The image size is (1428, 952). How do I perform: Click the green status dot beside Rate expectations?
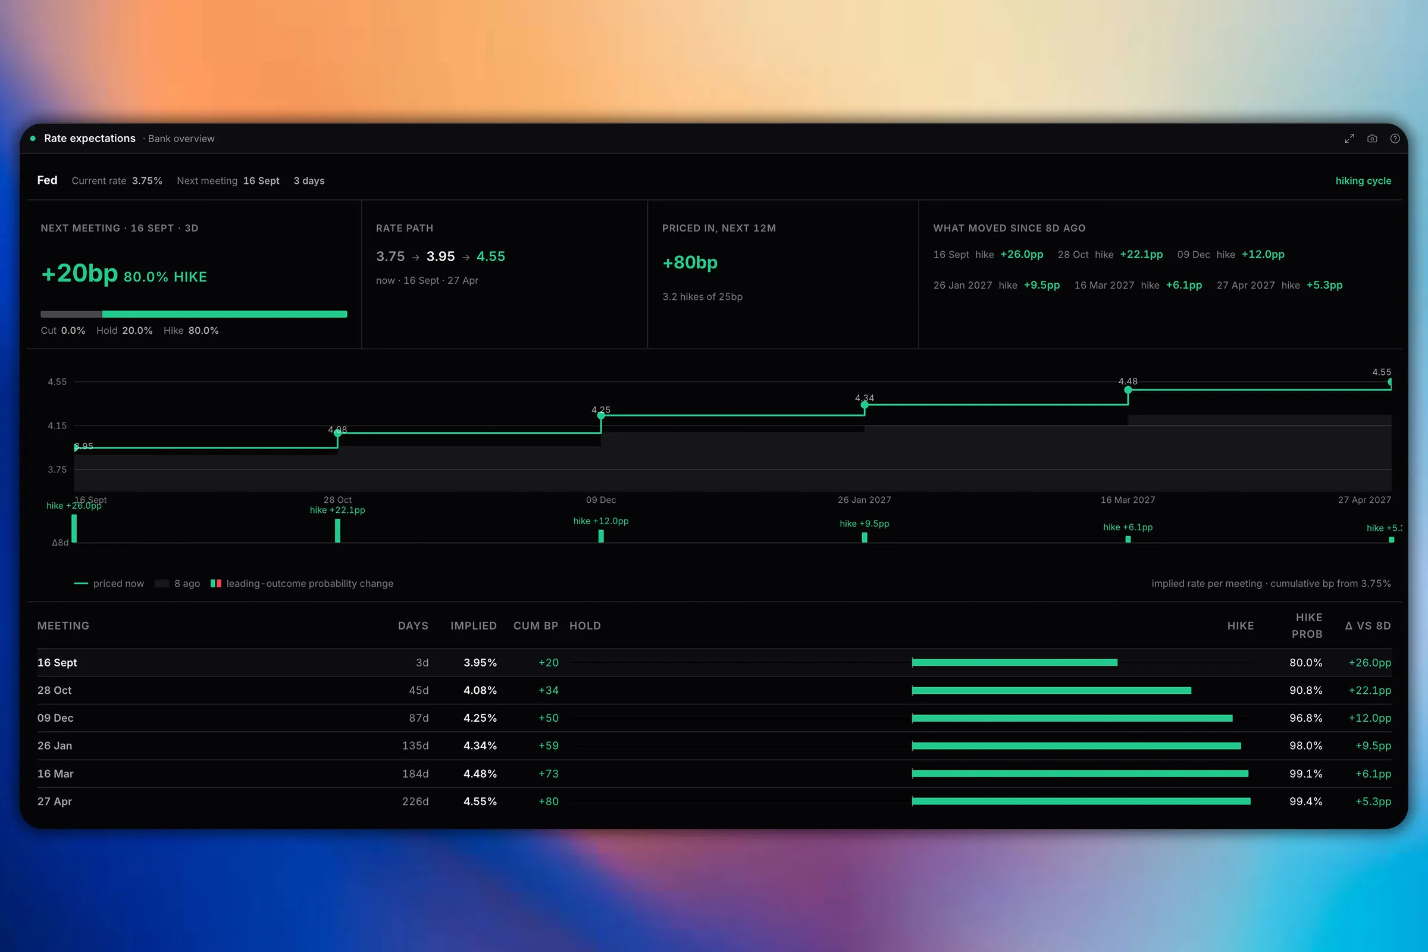(x=33, y=139)
